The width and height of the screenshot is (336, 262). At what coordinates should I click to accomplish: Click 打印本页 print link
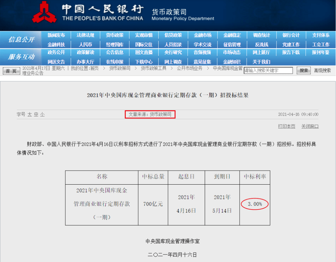(287, 126)
